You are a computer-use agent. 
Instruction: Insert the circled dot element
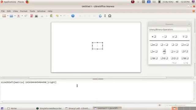tap(175, 58)
